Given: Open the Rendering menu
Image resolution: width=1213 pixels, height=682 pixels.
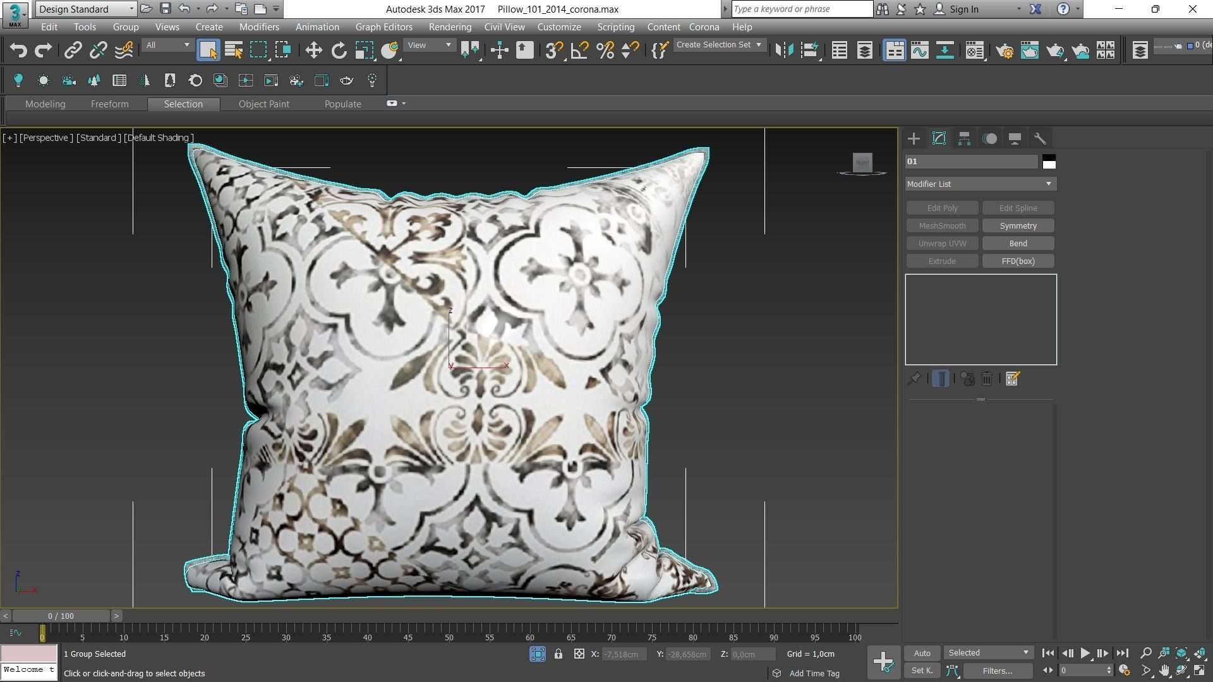Looking at the screenshot, I should (450, 27).
